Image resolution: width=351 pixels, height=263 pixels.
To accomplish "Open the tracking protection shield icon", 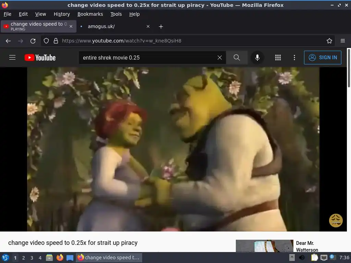I will click(x=46, y=41).
